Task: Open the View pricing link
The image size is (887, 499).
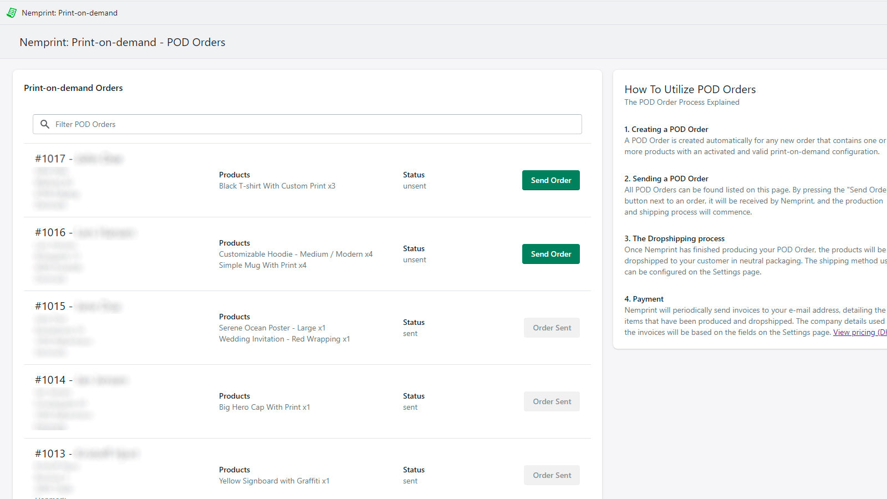Action: (x=860, y=332)
